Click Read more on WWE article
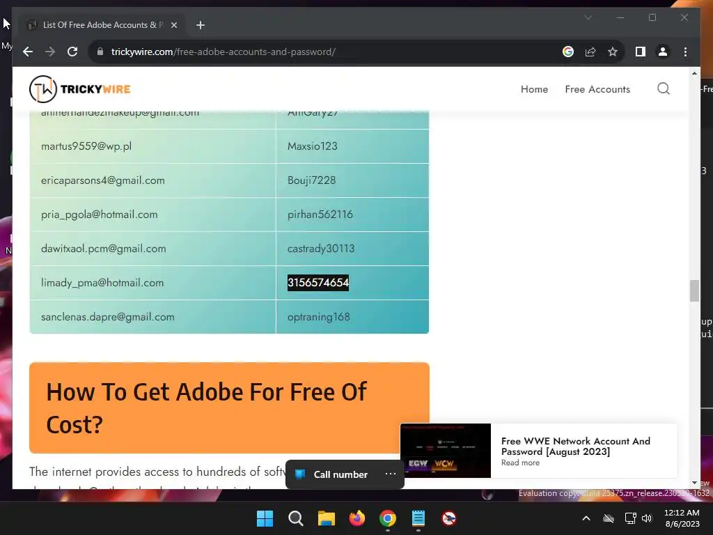 [520, 463]
